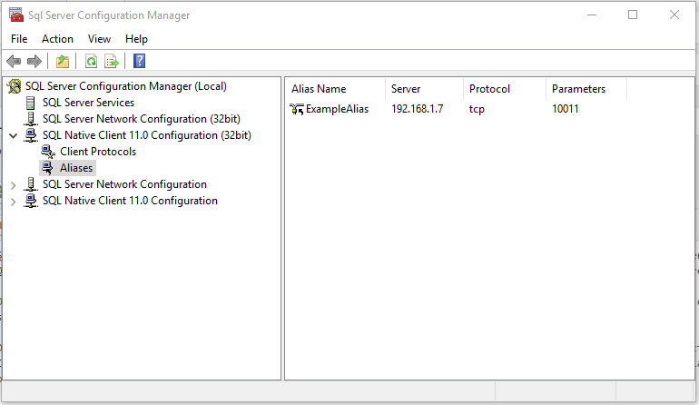Click the Up one level folder icon

[x=62, y=62]
